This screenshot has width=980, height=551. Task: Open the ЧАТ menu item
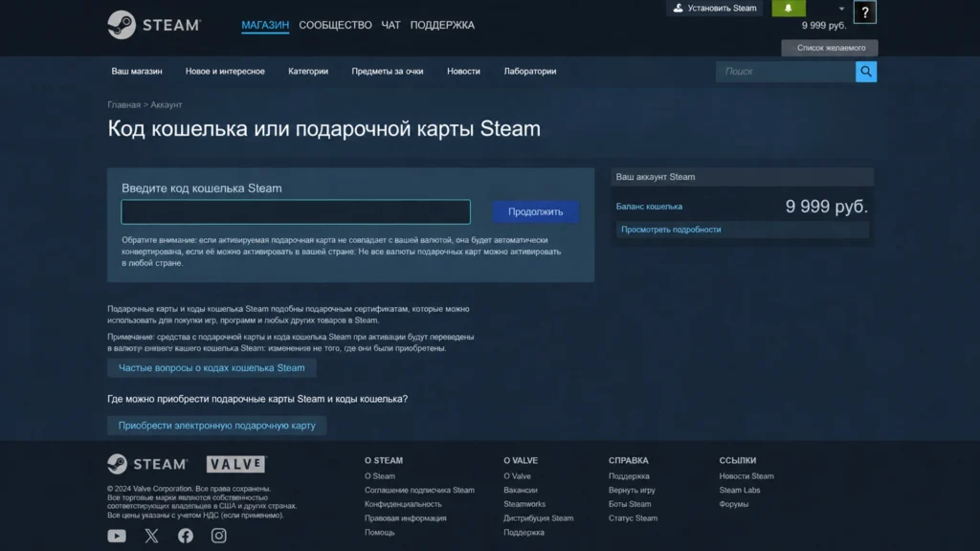point(390,25)
